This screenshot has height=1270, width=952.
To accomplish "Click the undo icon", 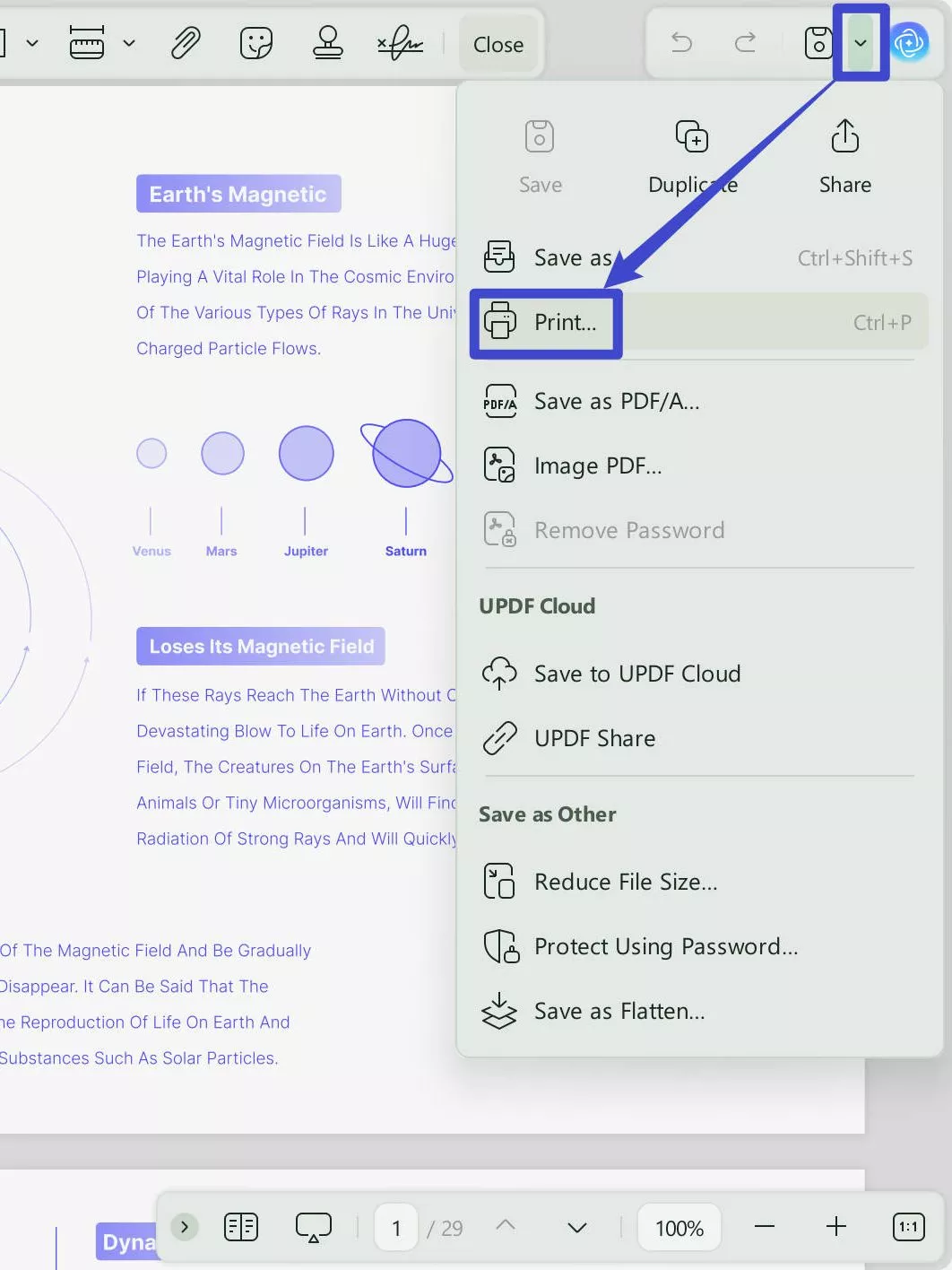I will click(x=680, y=43).
